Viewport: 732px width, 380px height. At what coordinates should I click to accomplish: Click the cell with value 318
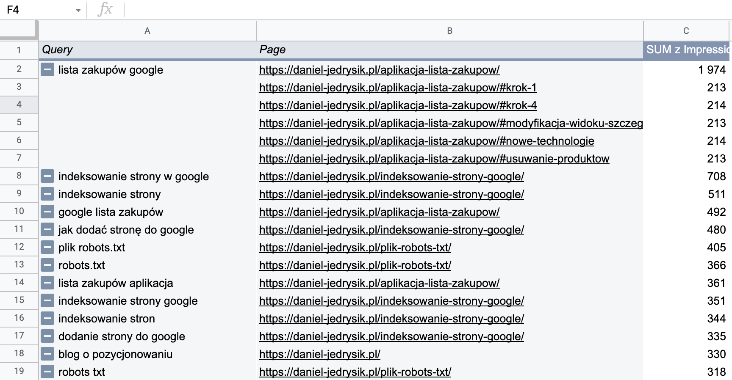click(x=686, y=372)
